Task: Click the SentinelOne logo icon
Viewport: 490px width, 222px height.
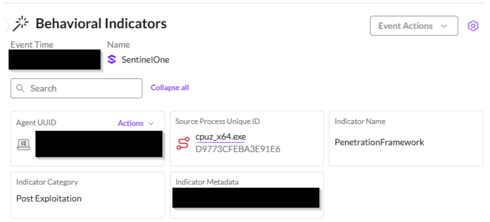Action: pos(112,59)
